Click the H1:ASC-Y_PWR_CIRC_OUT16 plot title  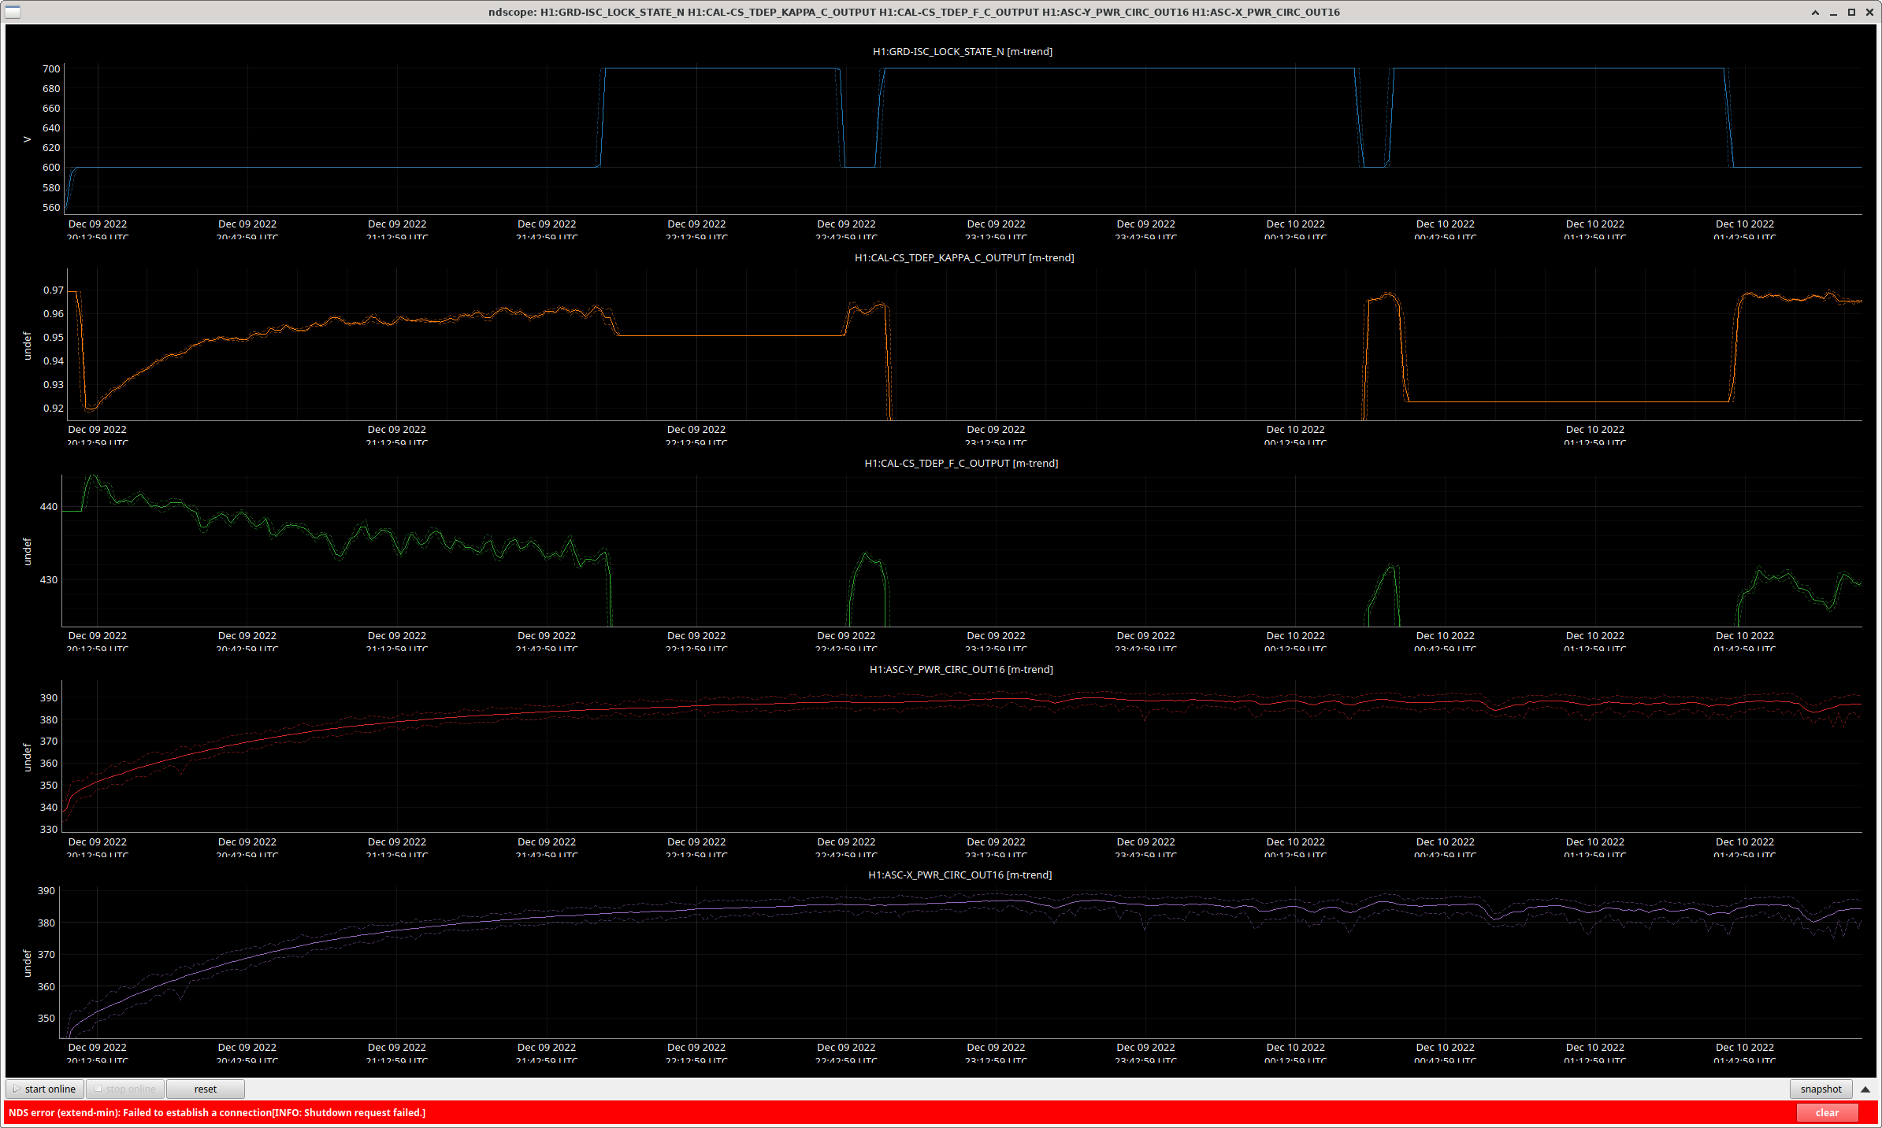(960, 669)
